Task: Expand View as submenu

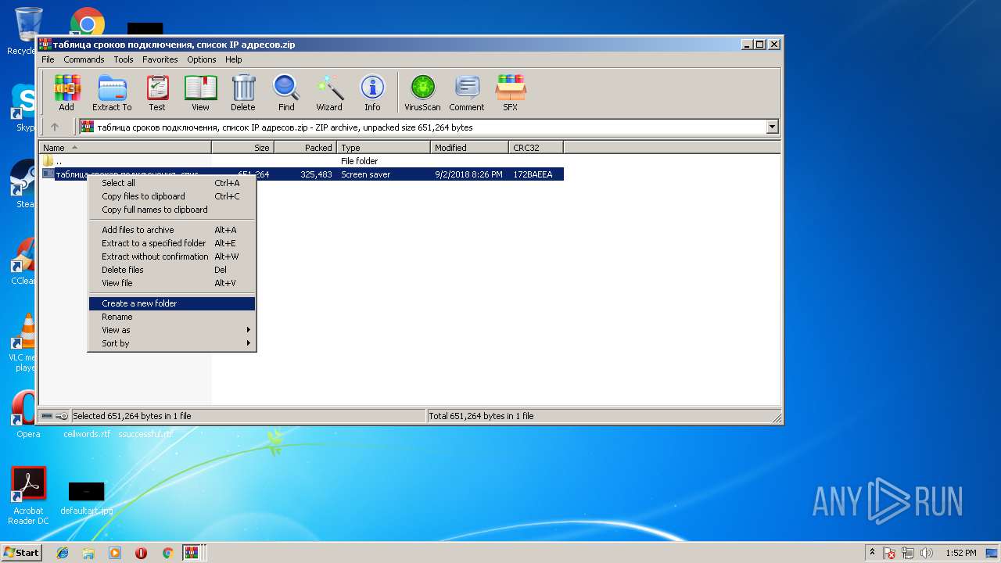Action: [x=172, y=330]
